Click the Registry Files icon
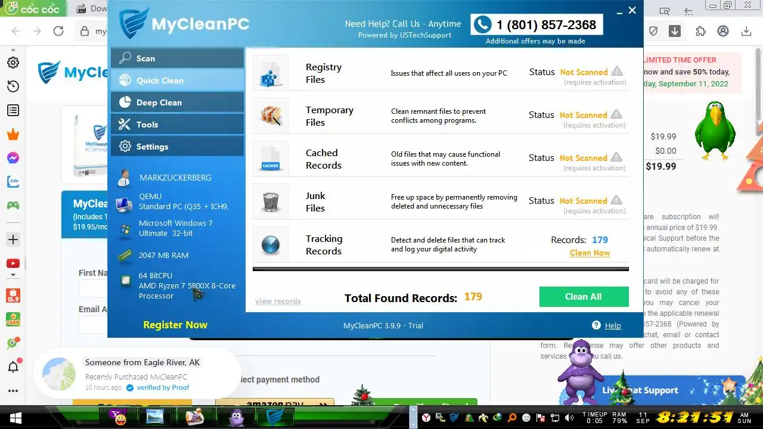This screenshot has width=763, height=429. pos(271,73)
